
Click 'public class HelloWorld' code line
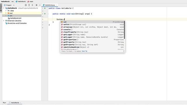(x=61, y=8)
